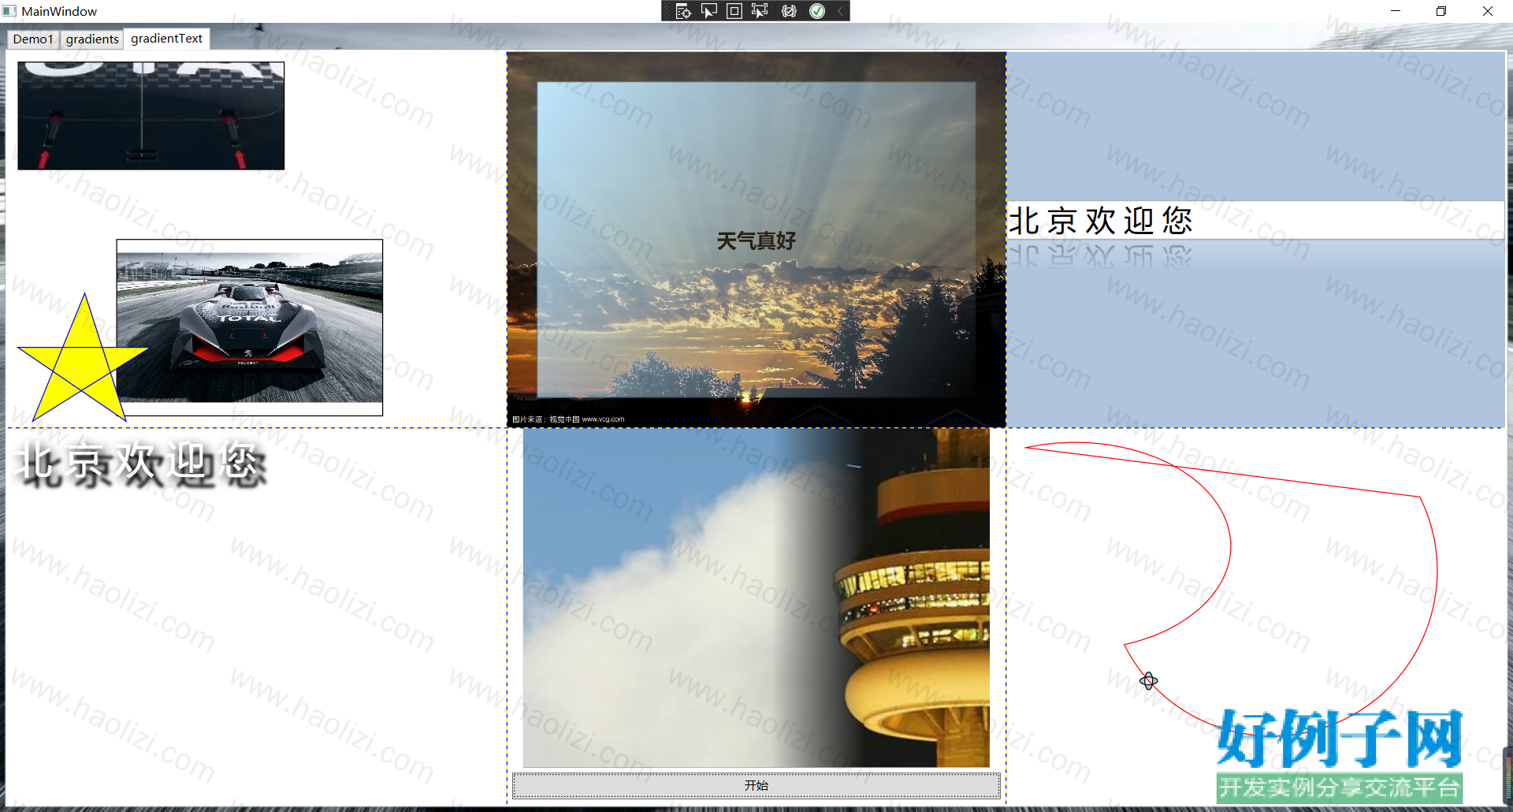Screen dimensions: 1513x812
Task: Grab the debug toolbar dotted handle
Action: tap(667, 11)
